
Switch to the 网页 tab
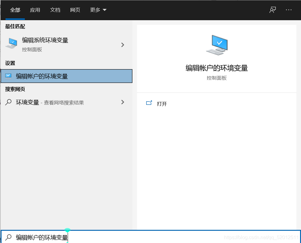click(75, 10)
